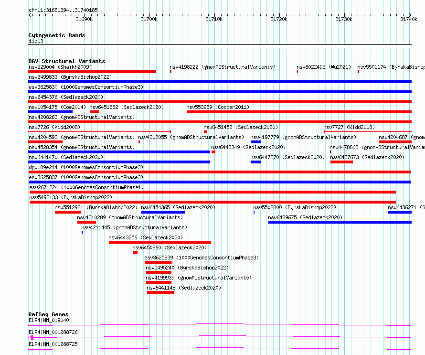This screenshot has height=355, width=425.
Task: Select nsv6451882 (Sedlazeck2020) label
Action: (127, 107)
